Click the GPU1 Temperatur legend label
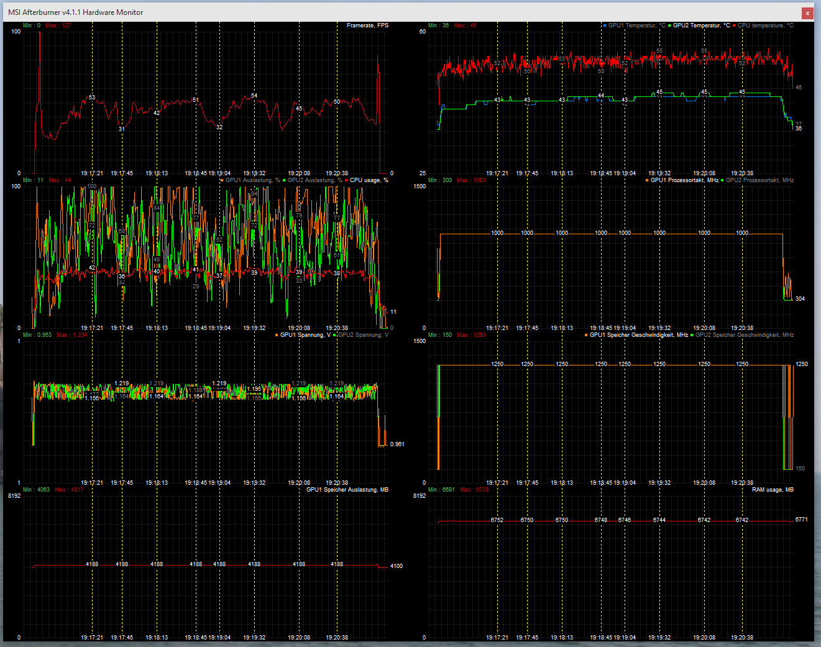 [x=636, y=25]
